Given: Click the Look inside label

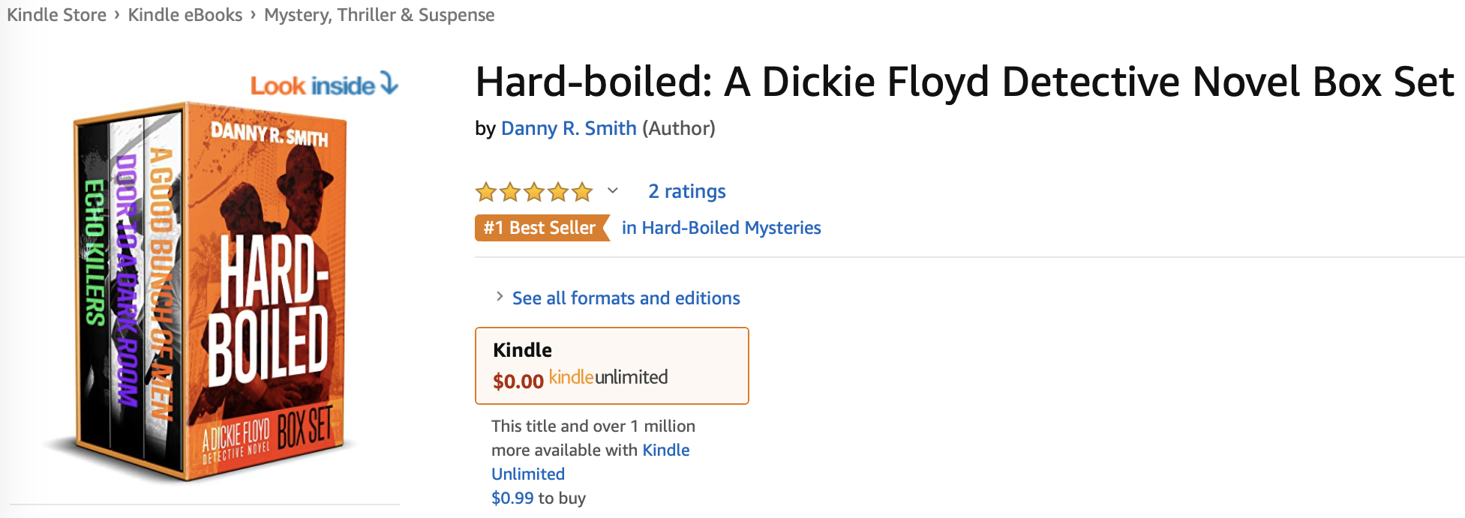Looking at the screenshot, I should (x=313, y=86).
